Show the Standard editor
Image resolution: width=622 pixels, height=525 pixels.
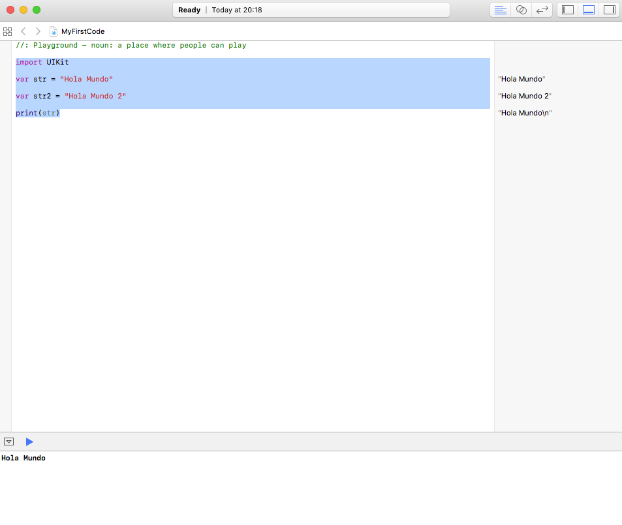point(500,10)
